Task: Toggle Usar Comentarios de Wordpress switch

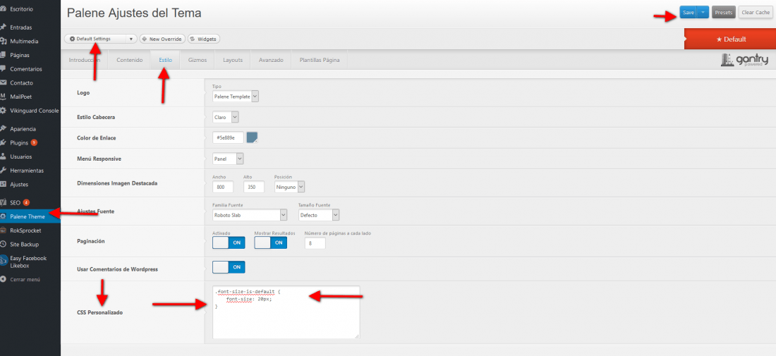Action: [229, 267]
